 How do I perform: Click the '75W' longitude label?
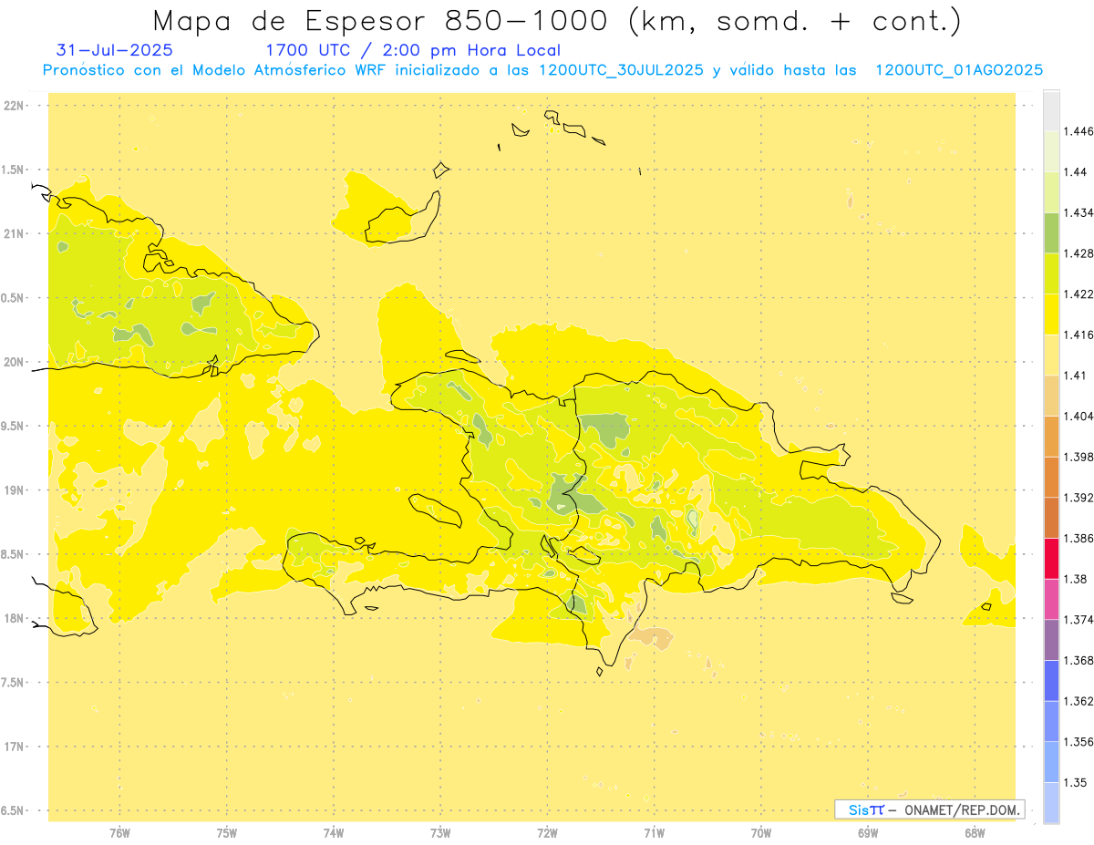pos(227,832)
